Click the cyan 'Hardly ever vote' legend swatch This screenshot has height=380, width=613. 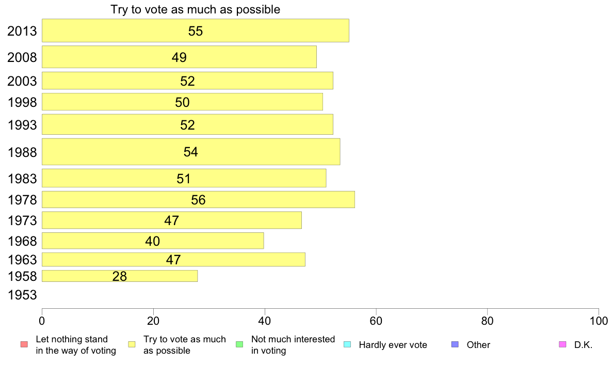pyautogui.click(x=347, y=344)
